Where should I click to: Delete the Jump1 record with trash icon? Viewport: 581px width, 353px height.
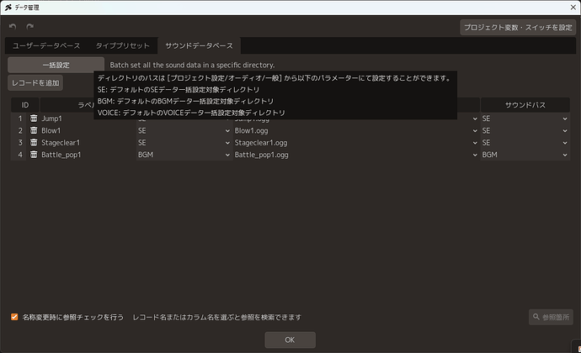pos(34,119)
